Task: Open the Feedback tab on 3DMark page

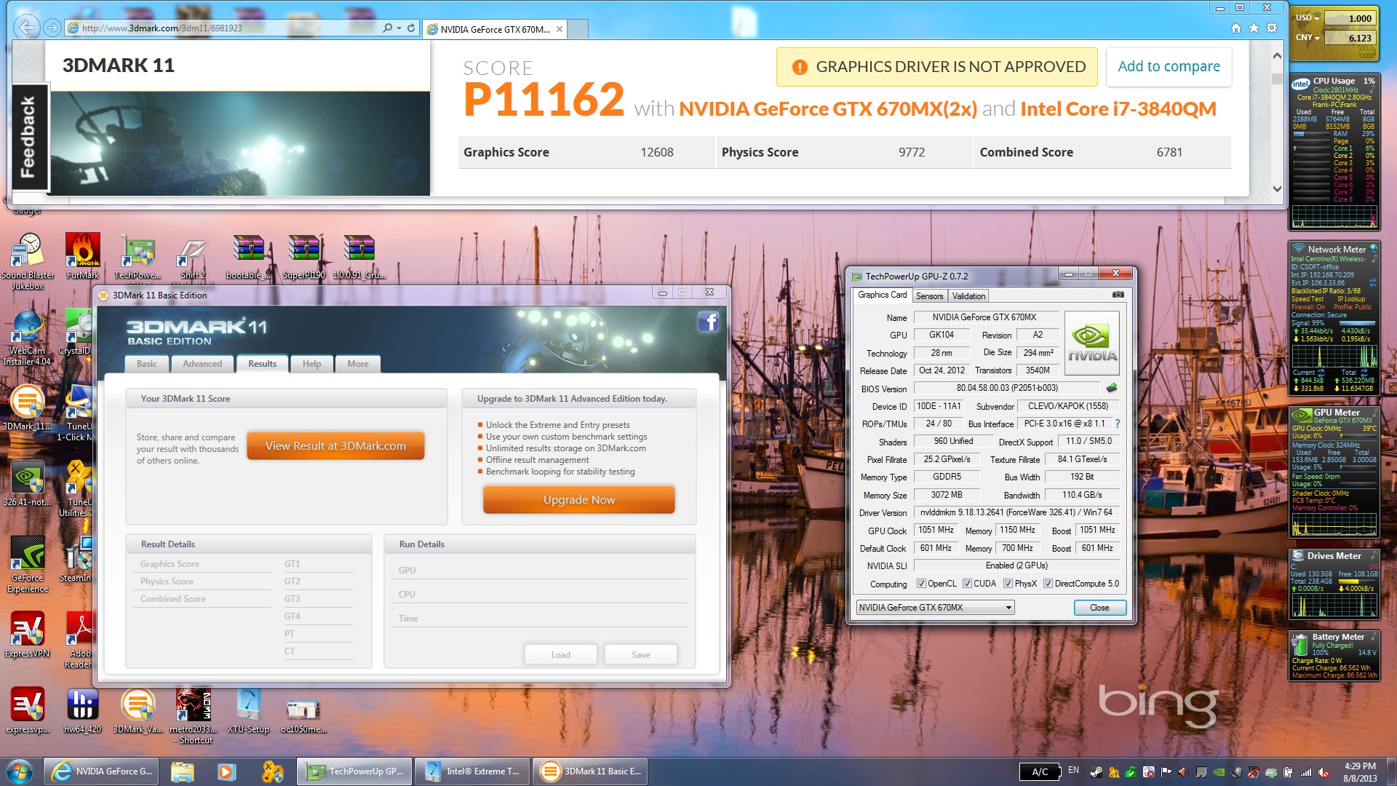Action: (29, 138)
